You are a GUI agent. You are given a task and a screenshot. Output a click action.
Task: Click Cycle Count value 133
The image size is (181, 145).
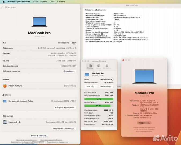click(112, 113)
